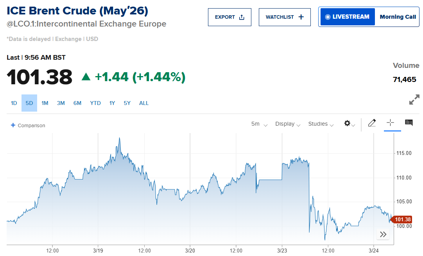Image resolution: width=423 pixels, height=256 pixels.
Task: Click the Export button
Action: 229,17
